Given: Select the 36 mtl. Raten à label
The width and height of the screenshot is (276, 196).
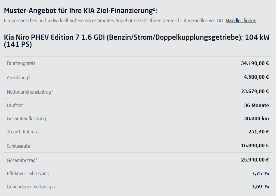Looking at the screenshot, I should coord(22,132).
